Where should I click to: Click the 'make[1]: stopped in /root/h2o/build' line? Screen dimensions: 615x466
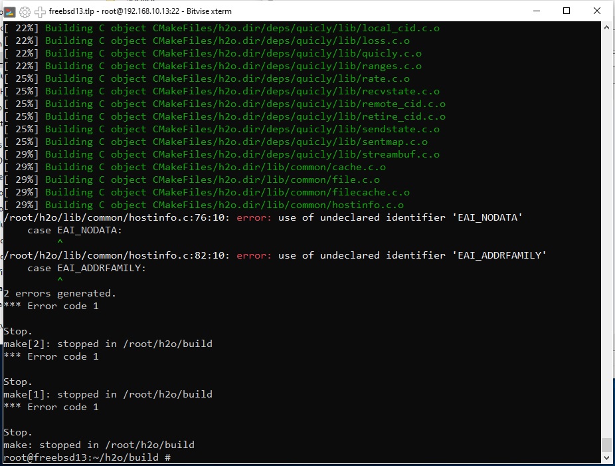click(108, 394)
